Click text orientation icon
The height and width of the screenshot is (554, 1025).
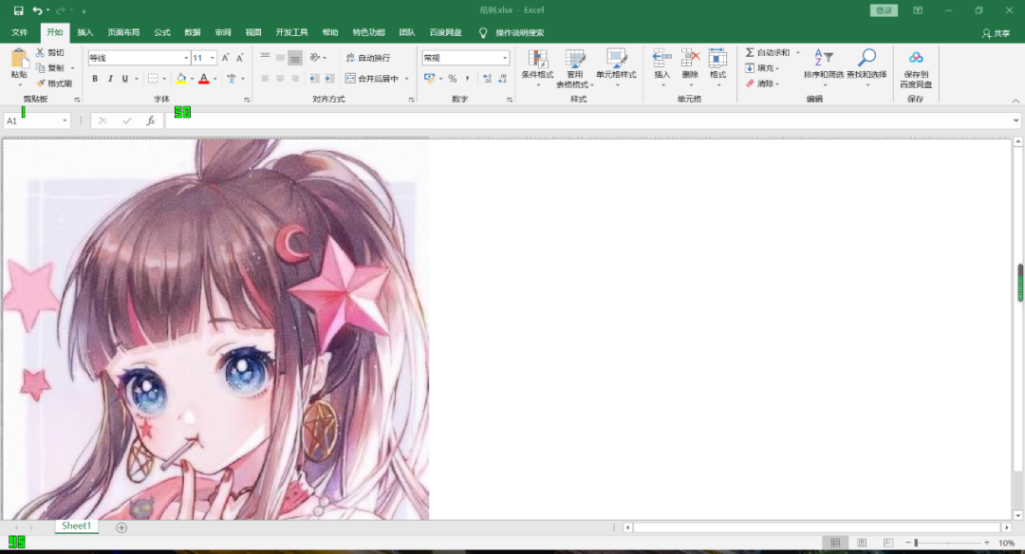[314, 58]
